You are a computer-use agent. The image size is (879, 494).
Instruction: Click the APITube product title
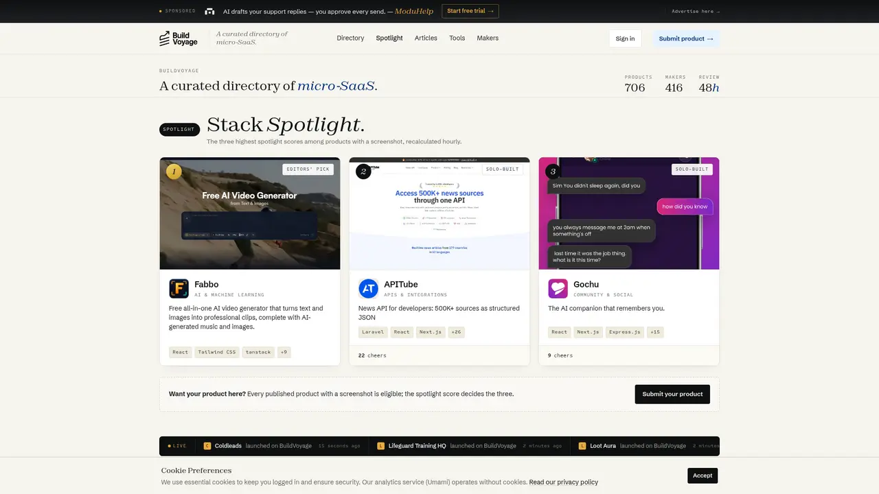pyautogui.click(x=401, y=284)
